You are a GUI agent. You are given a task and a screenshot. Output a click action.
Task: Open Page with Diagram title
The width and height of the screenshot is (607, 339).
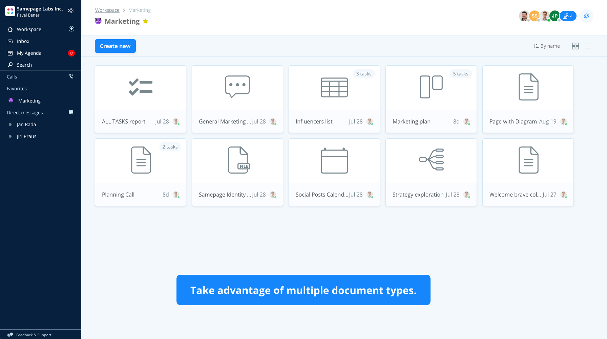click(513, 121)
